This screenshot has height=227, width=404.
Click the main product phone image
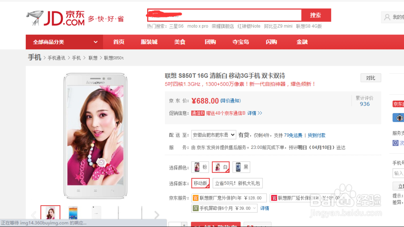[x=95, y=136]
